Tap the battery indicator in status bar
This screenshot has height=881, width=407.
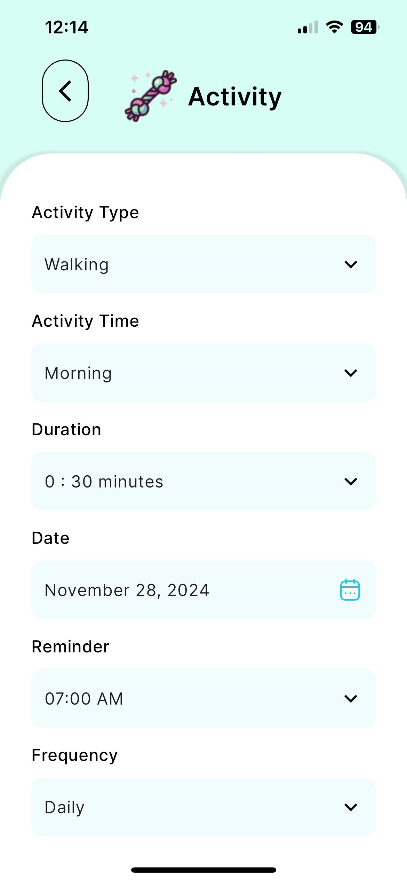365,27
